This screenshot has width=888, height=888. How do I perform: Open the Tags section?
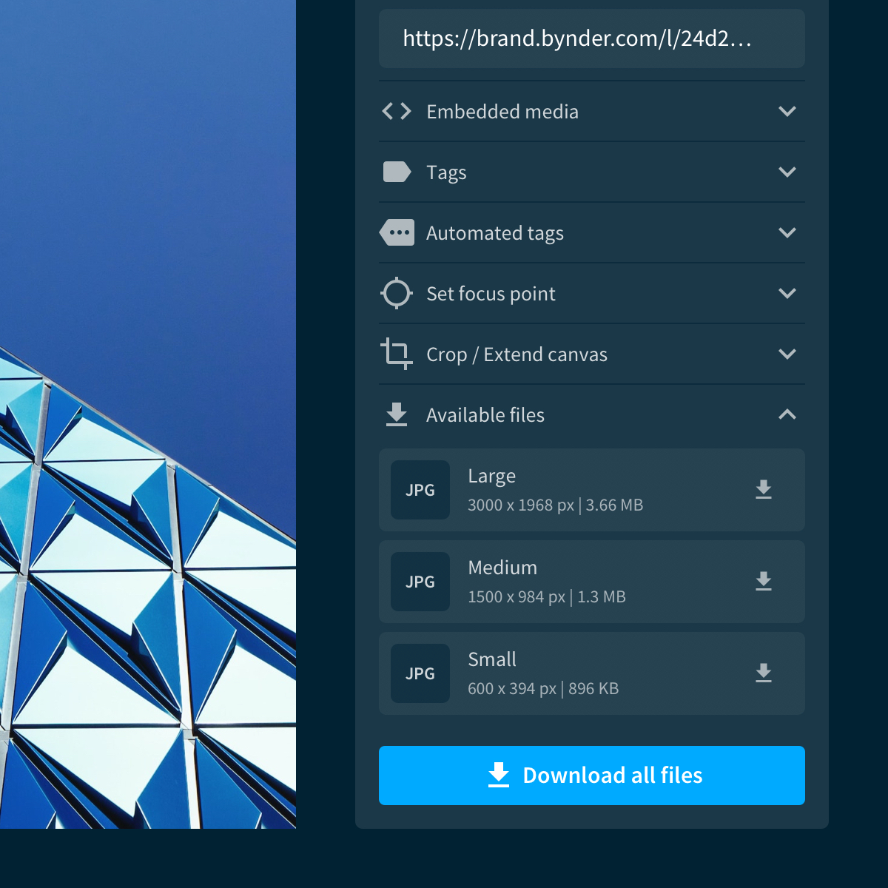(788, 172)
